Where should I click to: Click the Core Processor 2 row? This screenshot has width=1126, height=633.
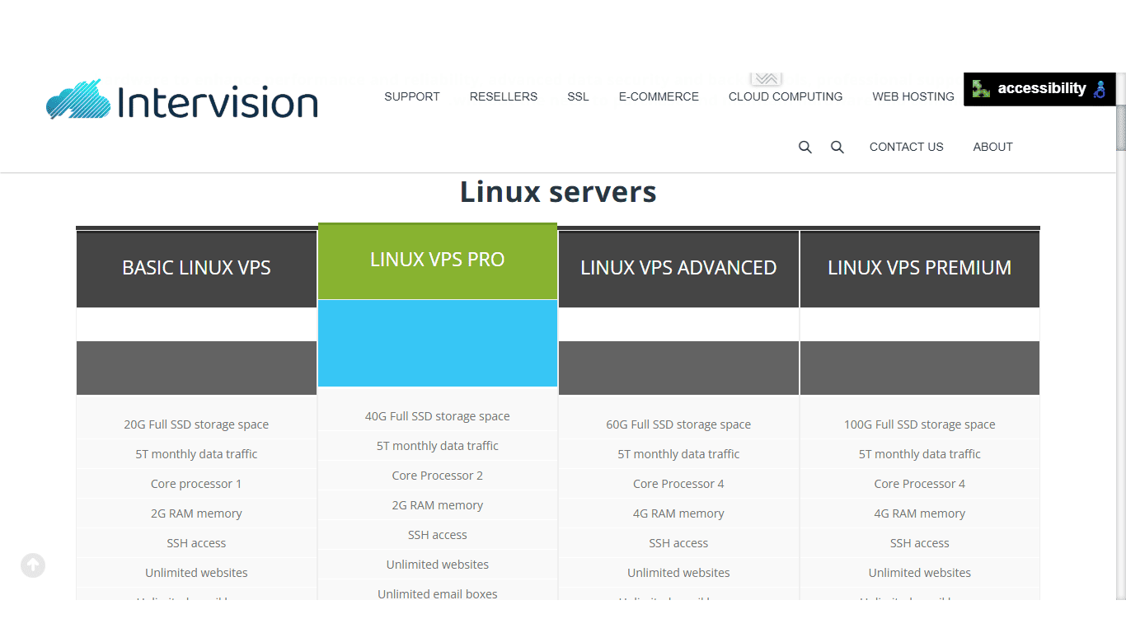[438, 476]
